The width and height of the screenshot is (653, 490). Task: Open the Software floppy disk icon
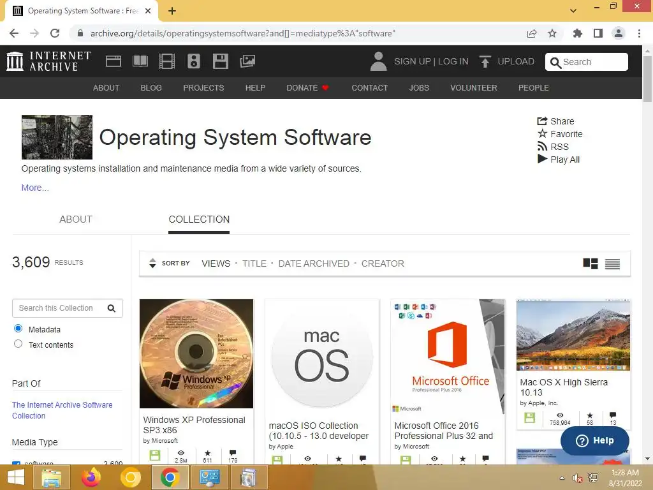[x=220, y=61]
